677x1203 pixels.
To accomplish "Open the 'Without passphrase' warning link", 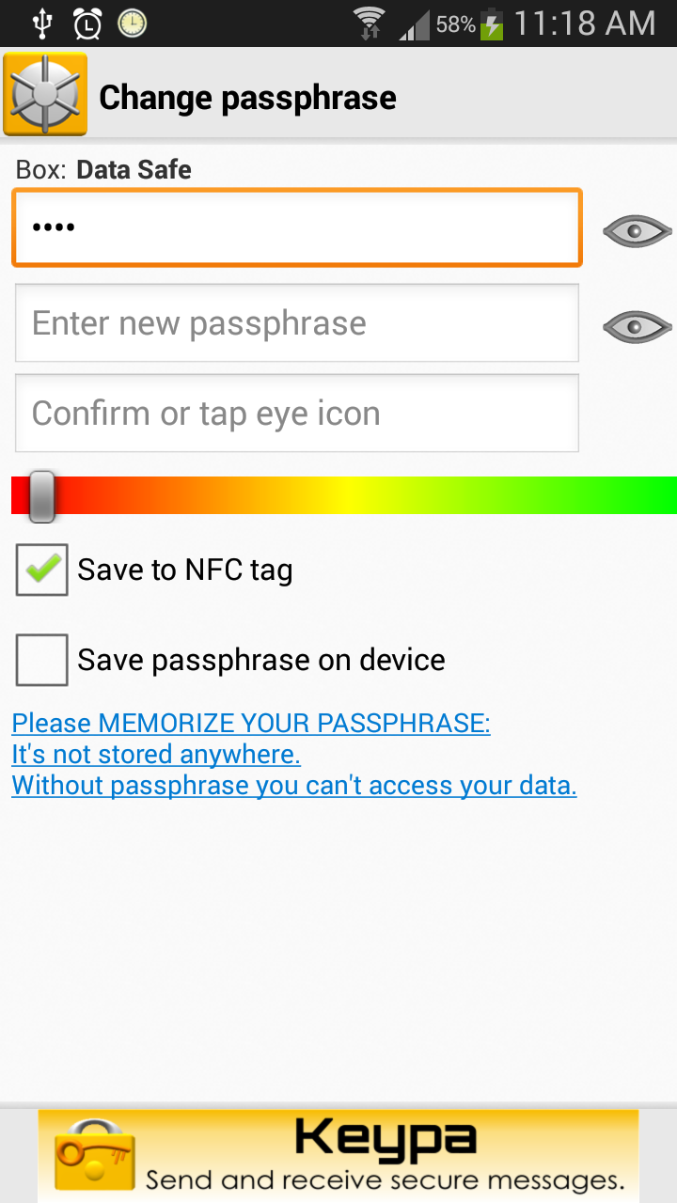I will coord(292,785).
